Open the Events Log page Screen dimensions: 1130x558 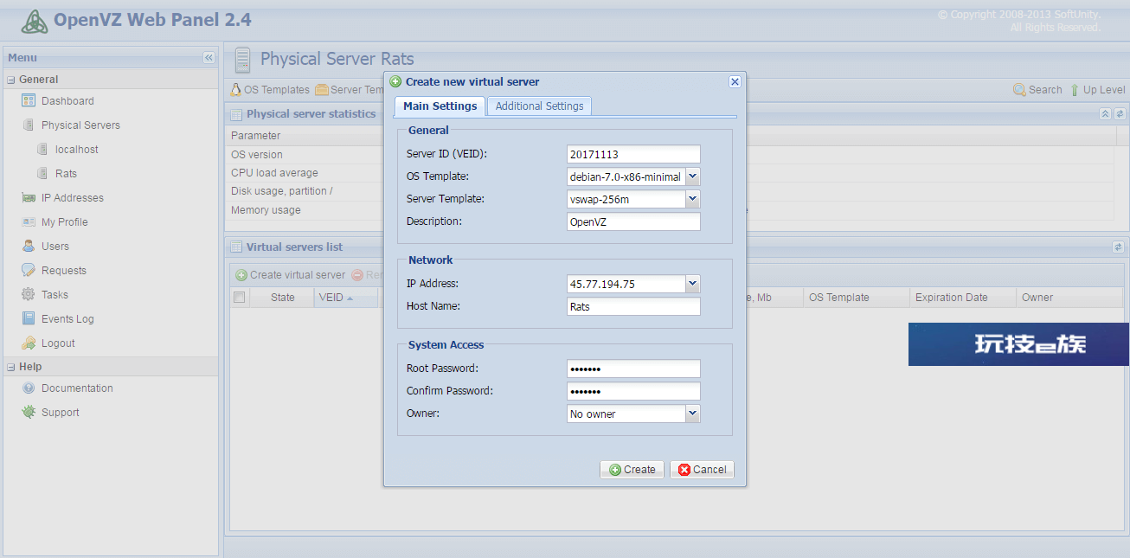(67, 319)
